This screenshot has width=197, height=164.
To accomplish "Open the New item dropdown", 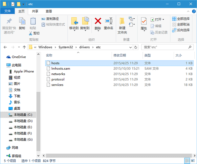I will (132, 19).
